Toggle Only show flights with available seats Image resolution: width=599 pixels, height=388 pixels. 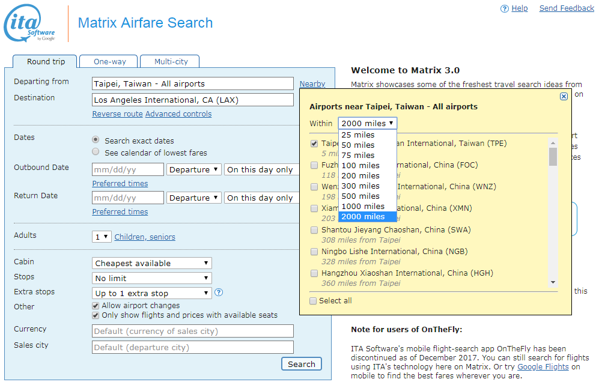point(96,315)
